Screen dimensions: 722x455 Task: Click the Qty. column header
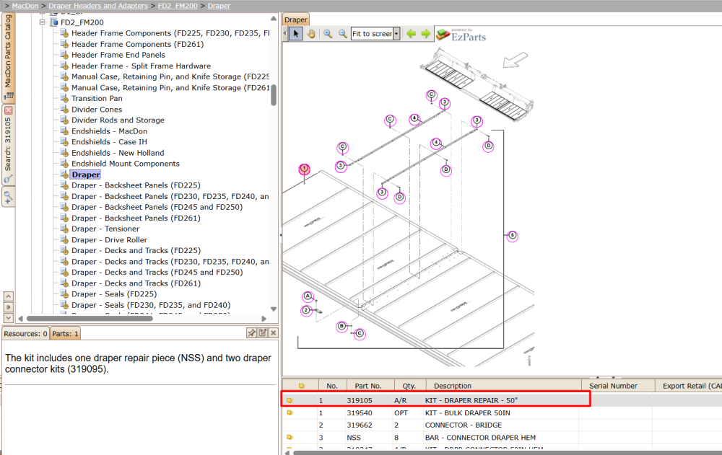(x=409, y=386)
